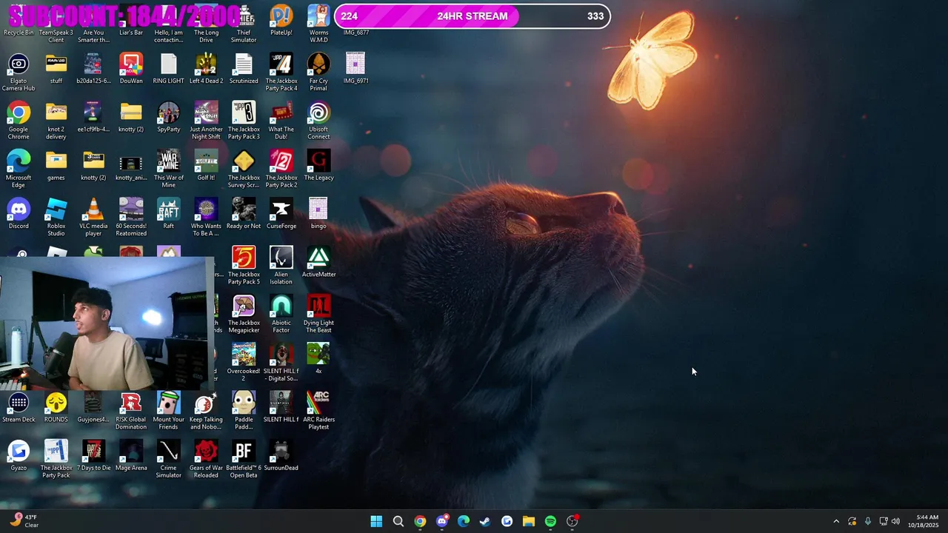The height and width of the screenshot is (533, 948).
Task: Select the bingo file icon
Action: point(318,213)
